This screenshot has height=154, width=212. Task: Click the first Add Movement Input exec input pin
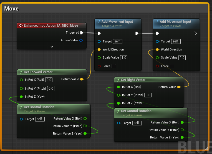[x=99, y=33]
